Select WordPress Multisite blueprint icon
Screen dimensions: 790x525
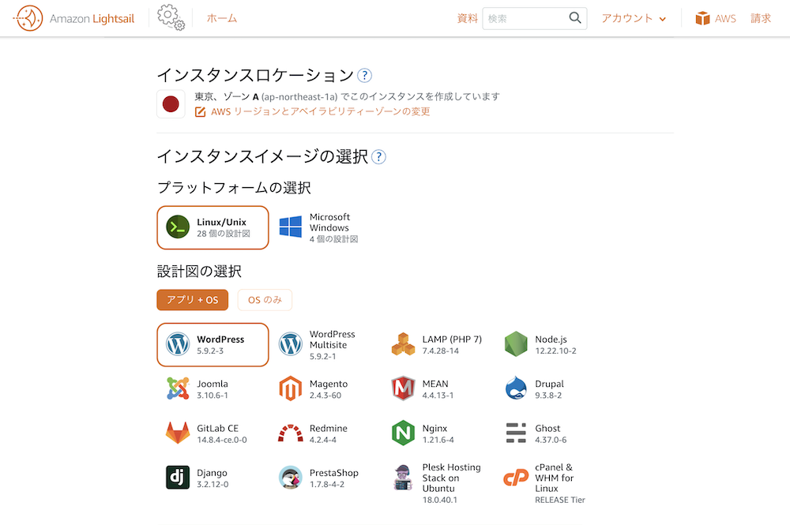[291, 345]
